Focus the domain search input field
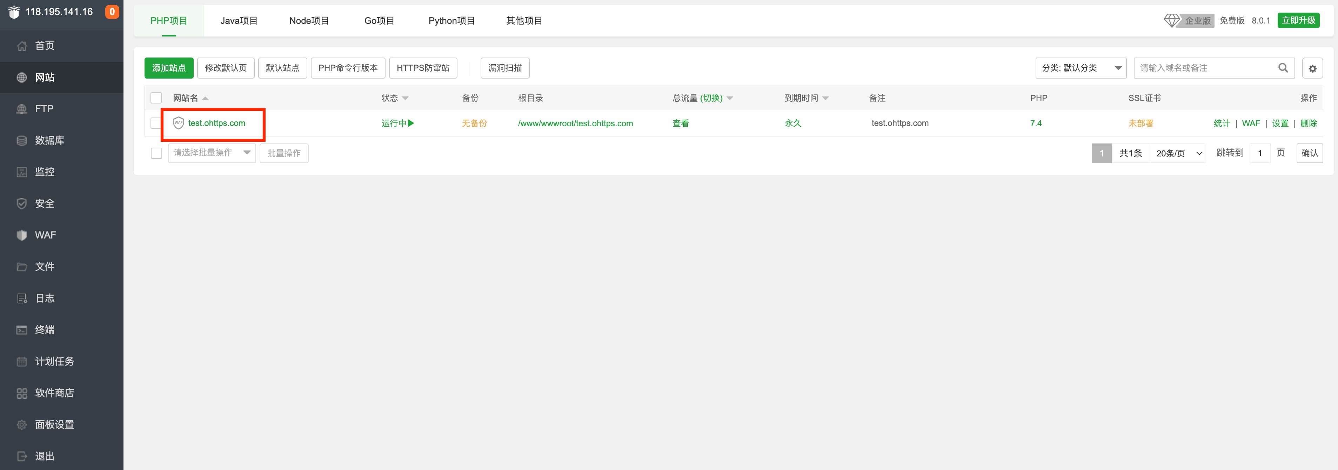Viewport: 1338px width, 470px height. coord(1205,68)
